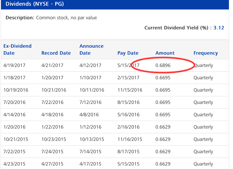Click Quarterly in the 4/23/2015 row

point(203,164)
